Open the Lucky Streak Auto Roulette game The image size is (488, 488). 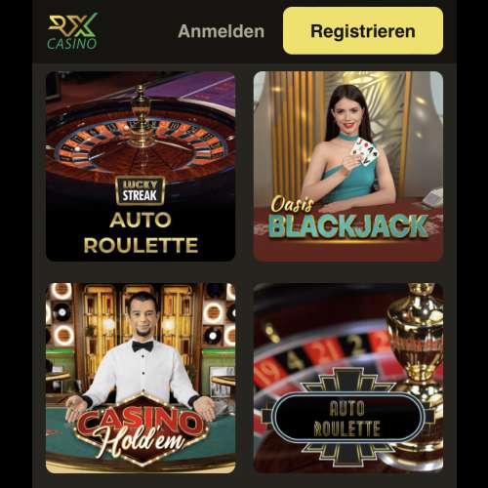pos(141,166)
